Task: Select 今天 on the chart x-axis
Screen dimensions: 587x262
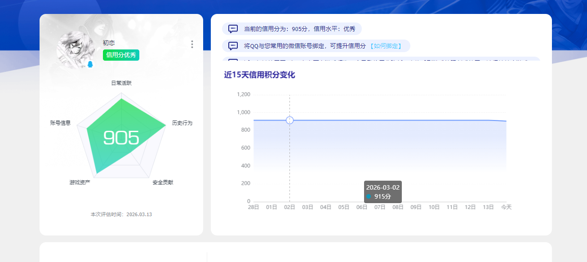Action: [507, 207]
